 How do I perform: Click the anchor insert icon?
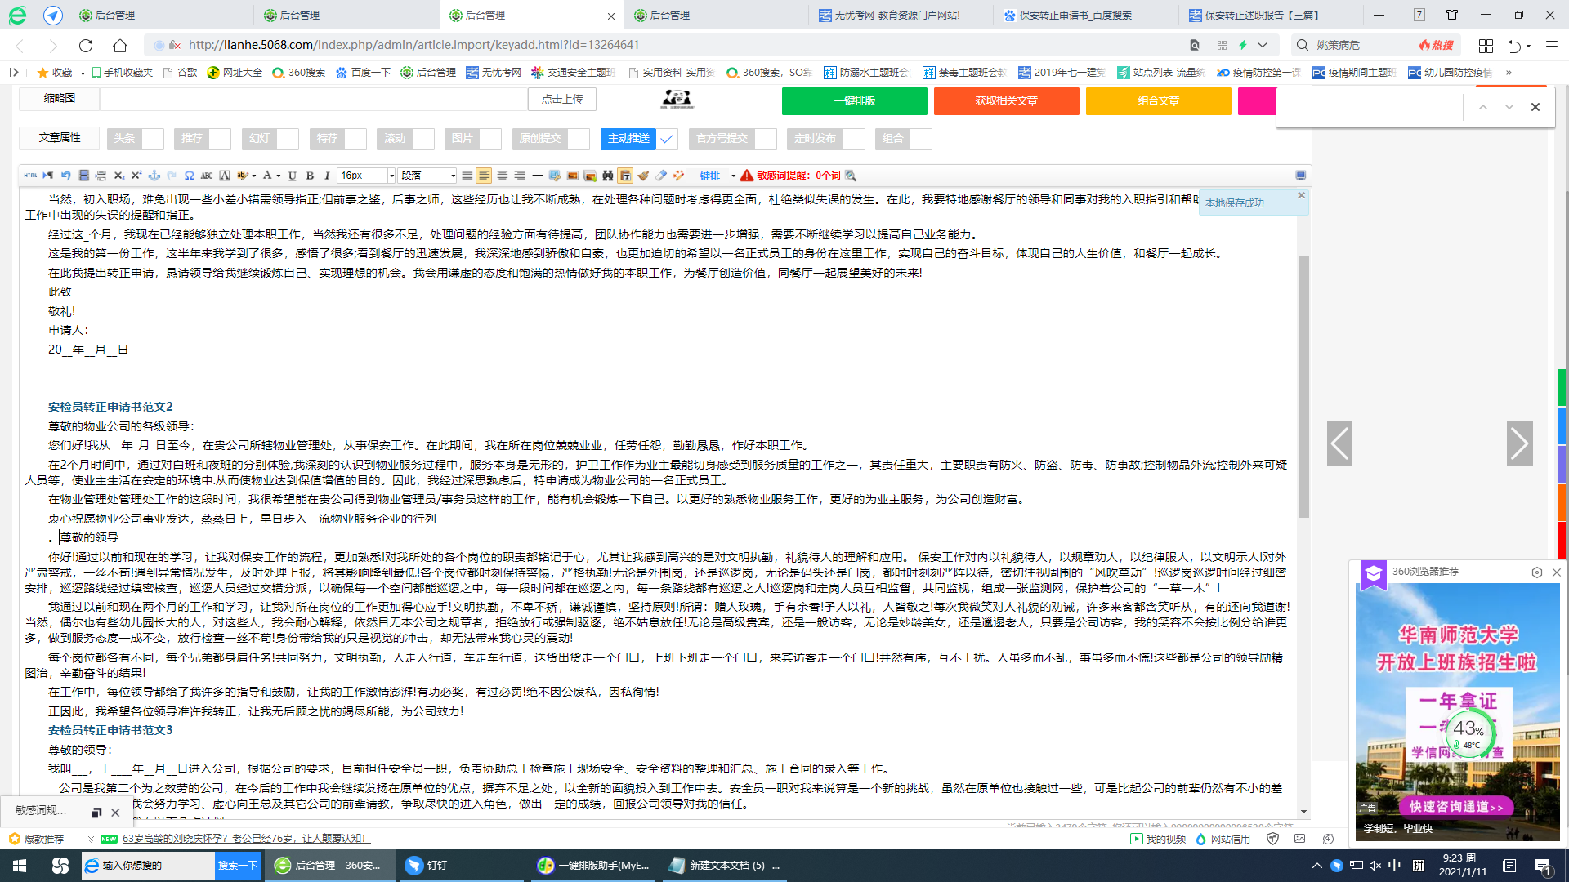(x=153, y=176)
